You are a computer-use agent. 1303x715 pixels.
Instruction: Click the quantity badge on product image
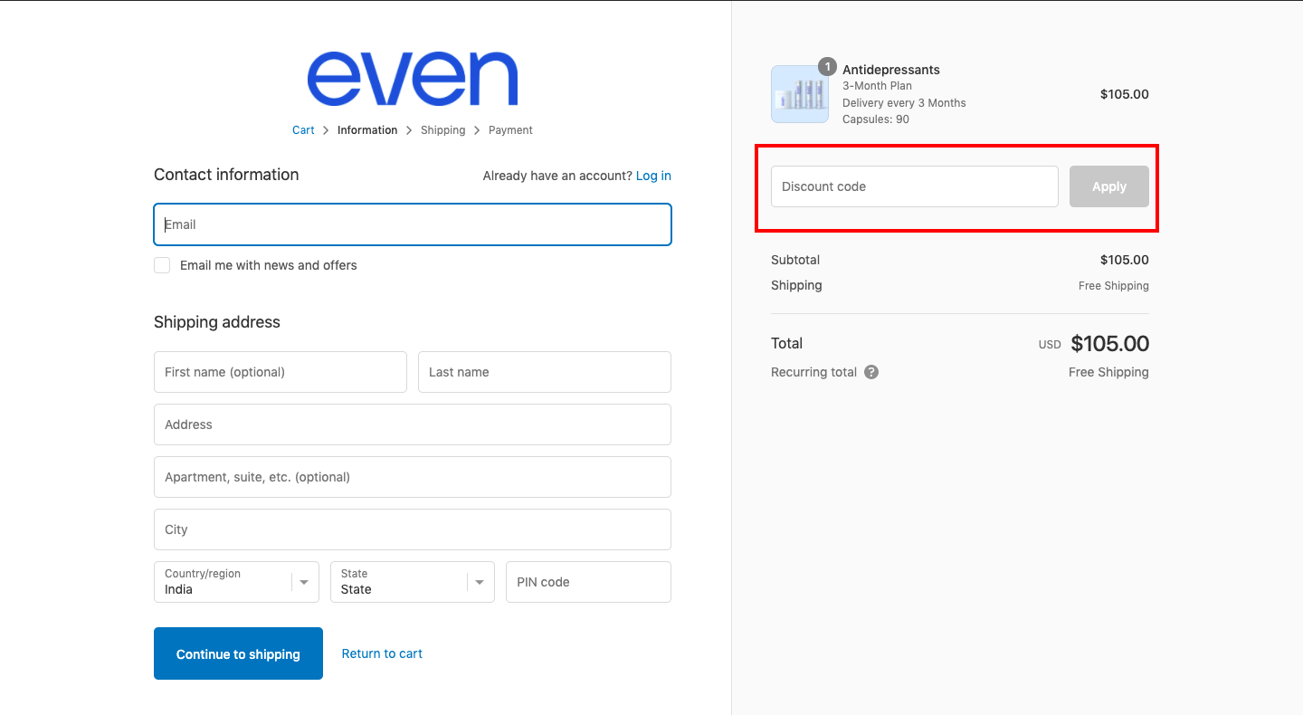[827, 67]
